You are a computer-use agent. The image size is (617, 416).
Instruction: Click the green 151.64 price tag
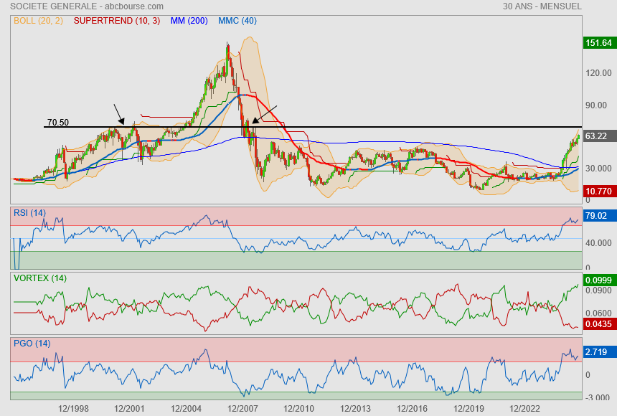click(x=598, y=43)
